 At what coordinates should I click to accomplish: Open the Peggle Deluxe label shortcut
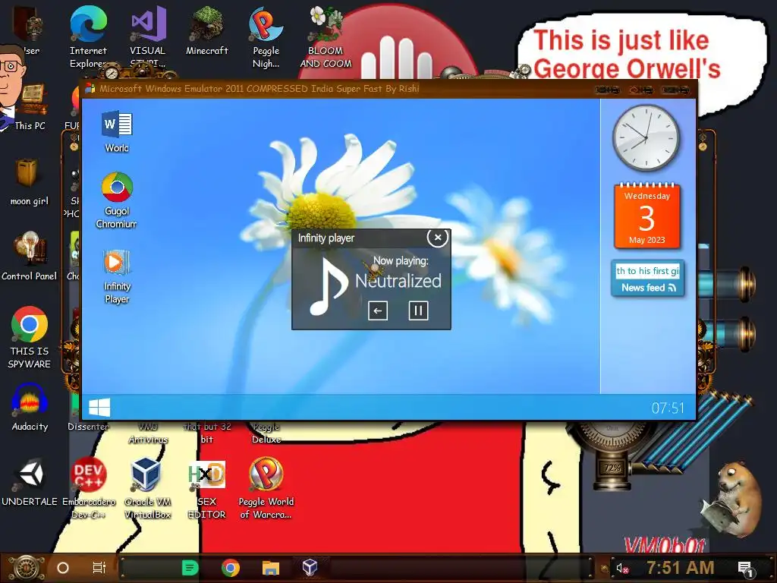click(266, 433)
